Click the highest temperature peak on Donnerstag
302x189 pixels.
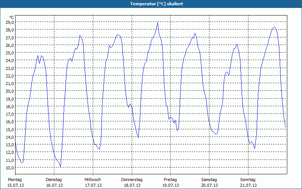158,23
